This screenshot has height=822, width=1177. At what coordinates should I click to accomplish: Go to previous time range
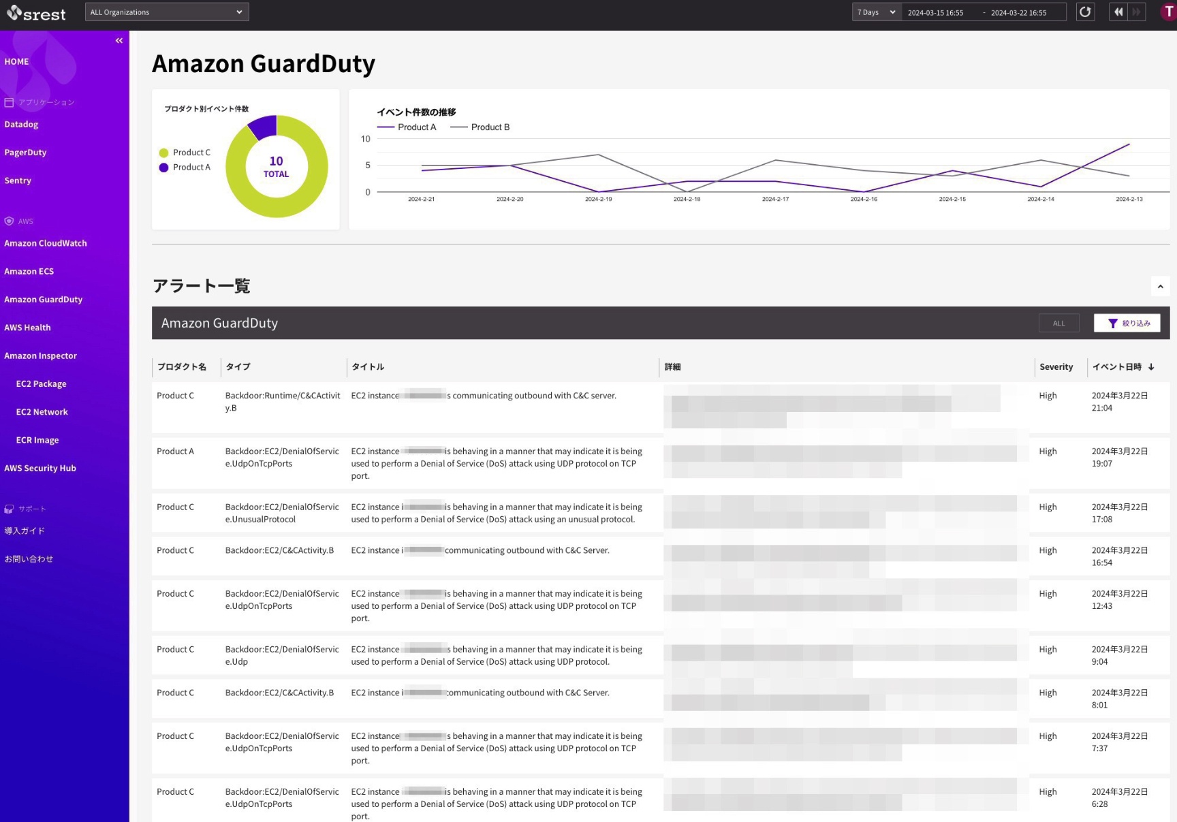[x=1118, y=12]
